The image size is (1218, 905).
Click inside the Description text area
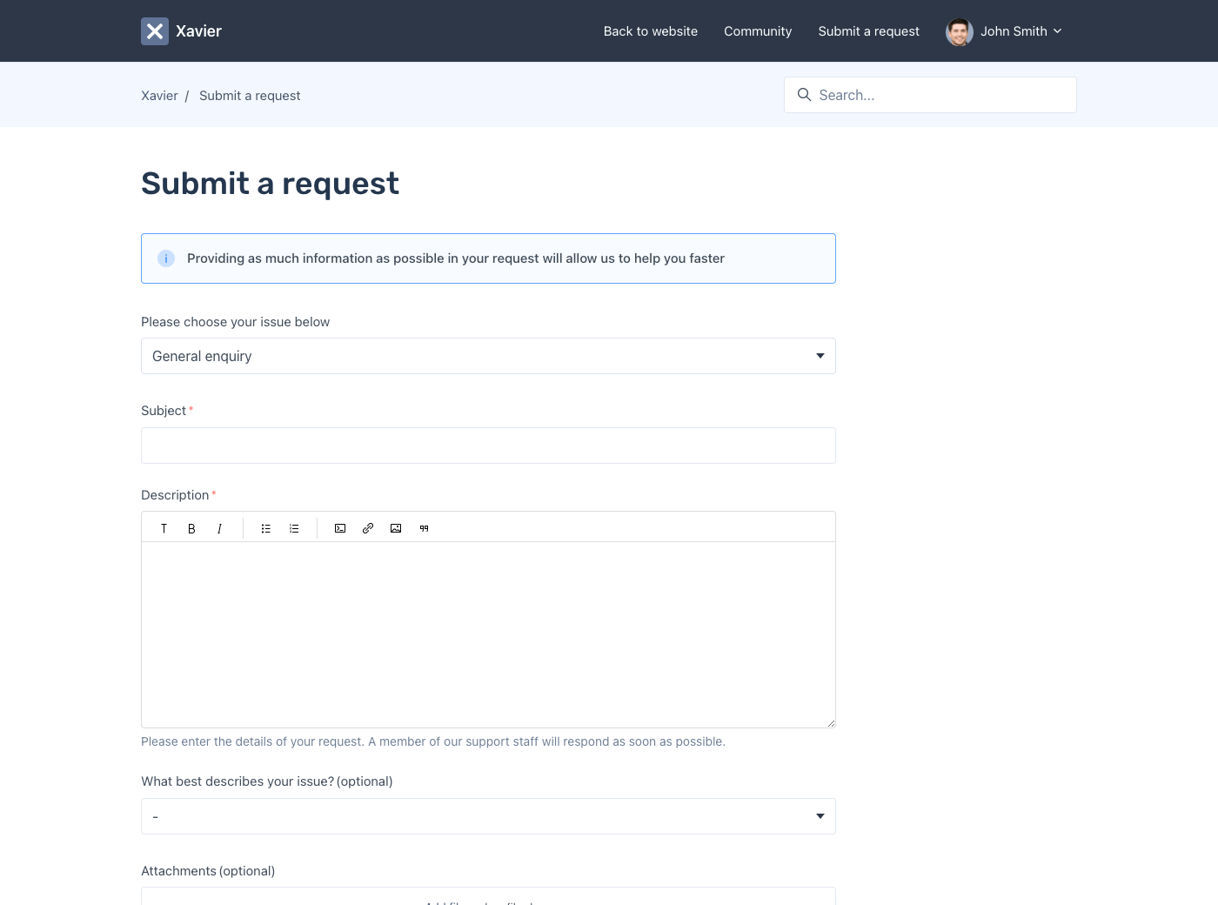coord(488,634)
